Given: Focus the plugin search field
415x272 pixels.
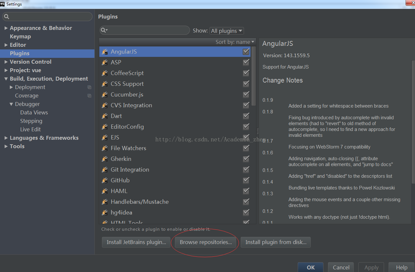Looking at the screenshot, I should (x=145, y=30).
